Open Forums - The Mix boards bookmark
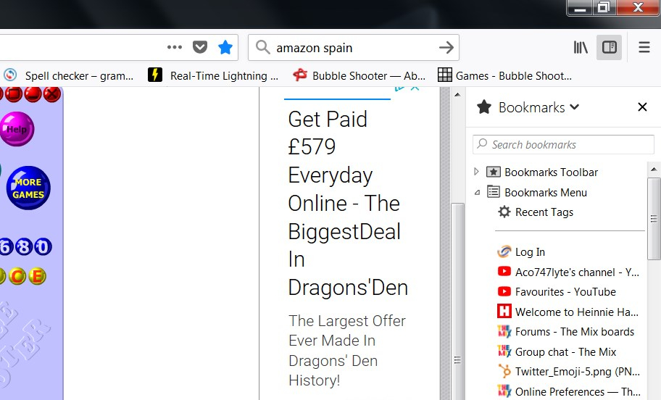Screen dimensions: 661x400 (x=566, y=332)
